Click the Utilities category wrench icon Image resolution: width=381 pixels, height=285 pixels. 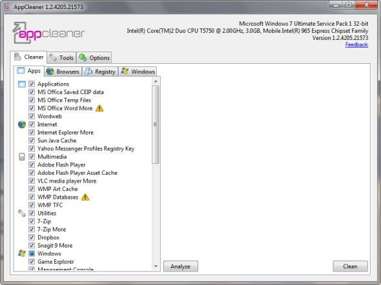coord(22,213)
